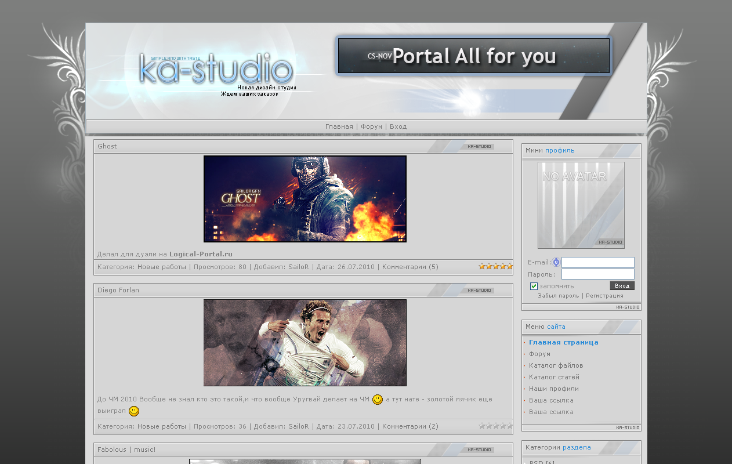Click the 'Забыл пароль' link
The image size is (732, 464).
[x=558, y=296]
